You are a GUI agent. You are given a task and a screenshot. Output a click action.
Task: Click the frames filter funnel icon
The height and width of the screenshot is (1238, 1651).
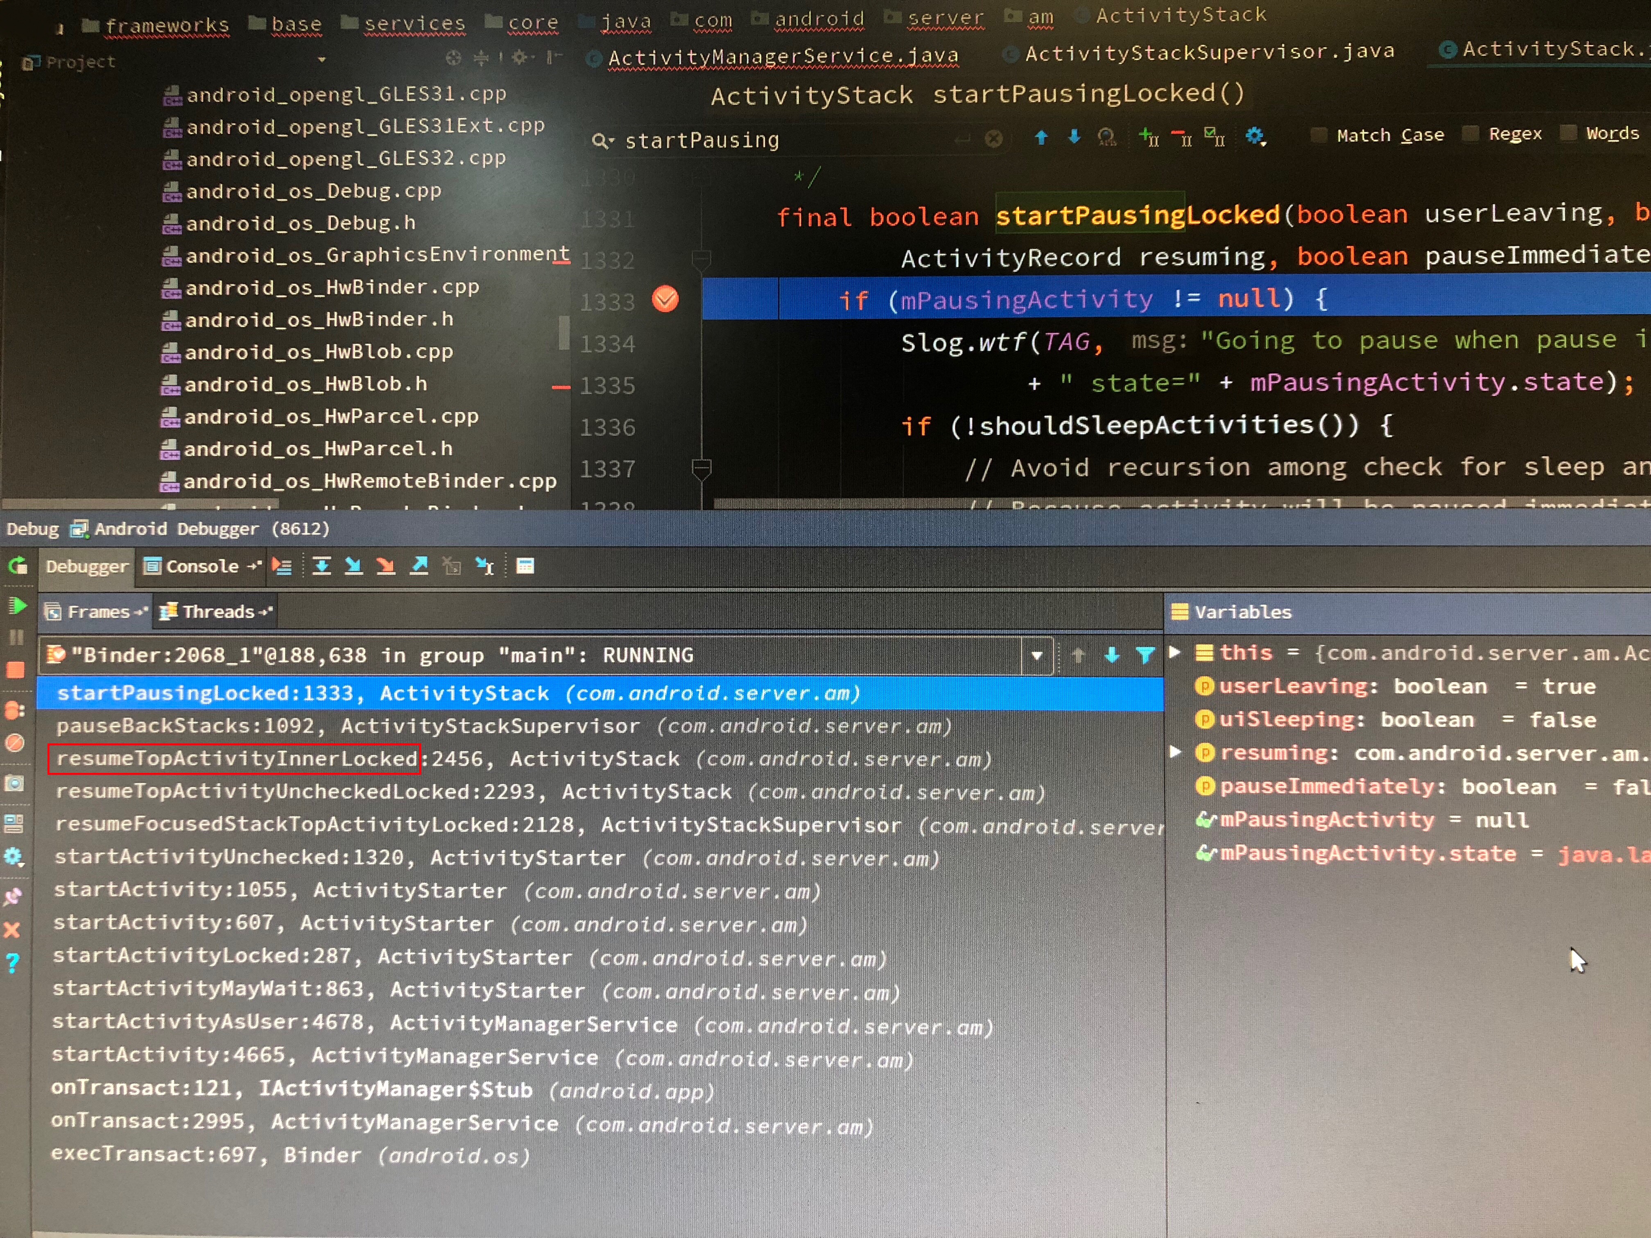pyautogui.click(x=1145, y=655)
